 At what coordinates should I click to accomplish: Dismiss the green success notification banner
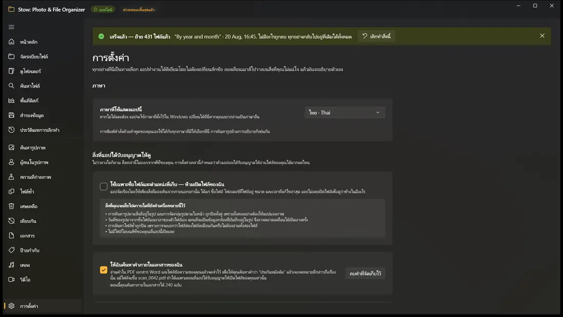click(x=542, y=36)
